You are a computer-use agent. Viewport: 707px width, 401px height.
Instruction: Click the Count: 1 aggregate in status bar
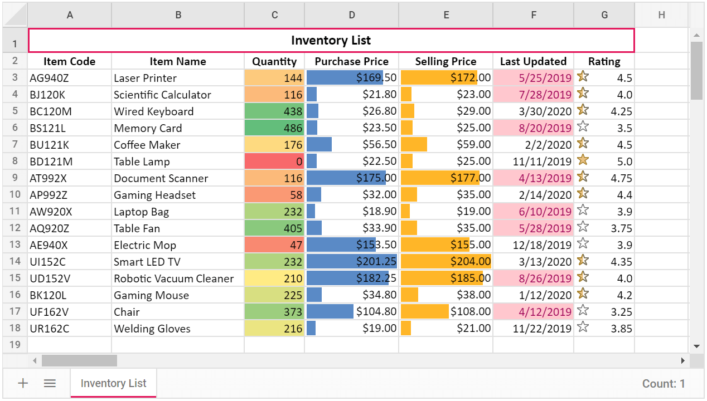tap(663, 383)
